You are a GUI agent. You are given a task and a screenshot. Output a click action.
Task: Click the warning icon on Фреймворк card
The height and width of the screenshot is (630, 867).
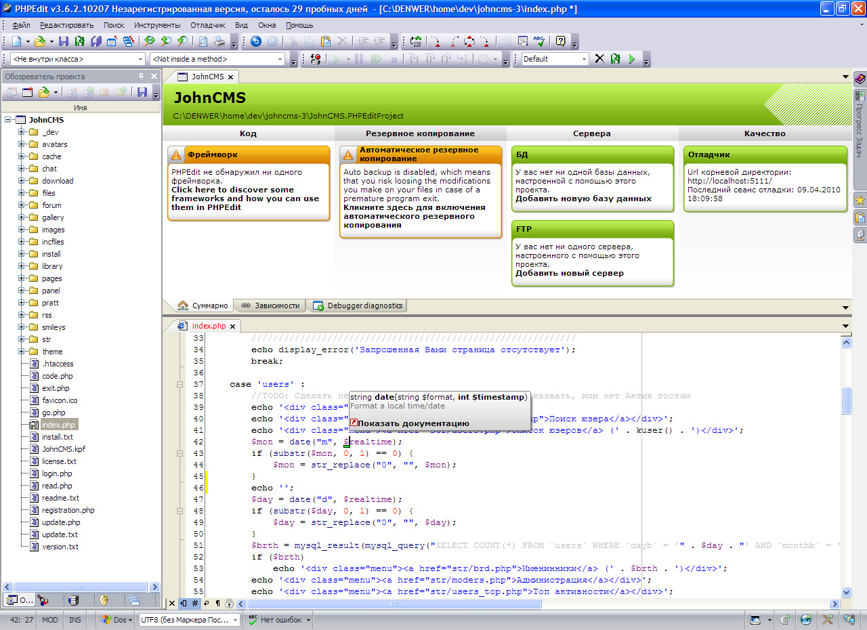coord(177,154)
